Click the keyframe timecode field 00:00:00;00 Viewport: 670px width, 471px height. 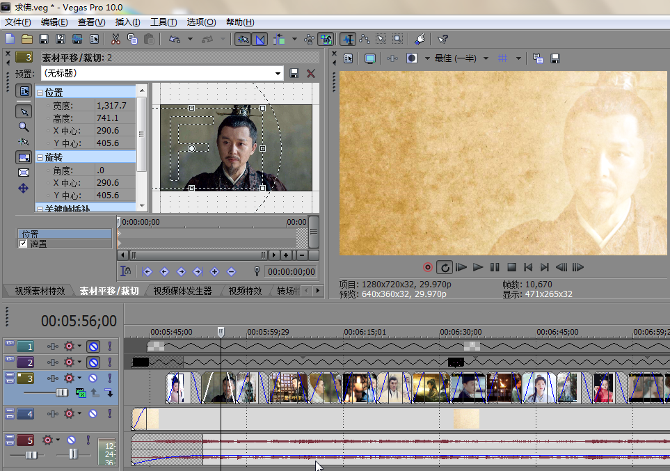[292, 271]
